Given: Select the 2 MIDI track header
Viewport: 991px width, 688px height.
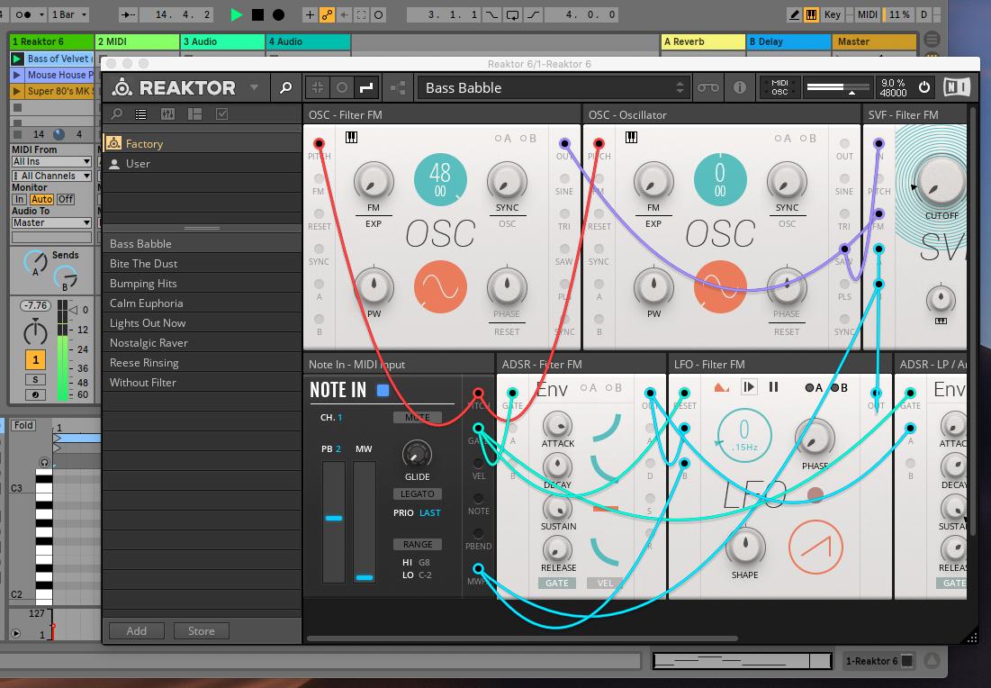Looking at the screenshot, I should [x=137, y=41].
